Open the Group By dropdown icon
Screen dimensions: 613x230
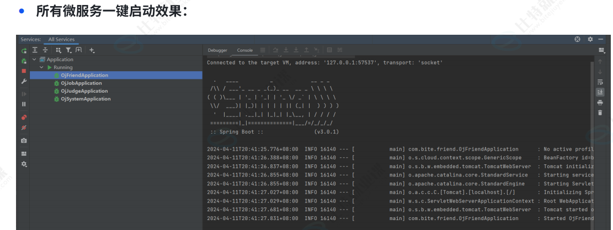tap(58, 50)
